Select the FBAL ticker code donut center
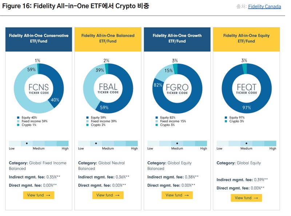The height and width of the screenshot is (216, 291). 108,89
